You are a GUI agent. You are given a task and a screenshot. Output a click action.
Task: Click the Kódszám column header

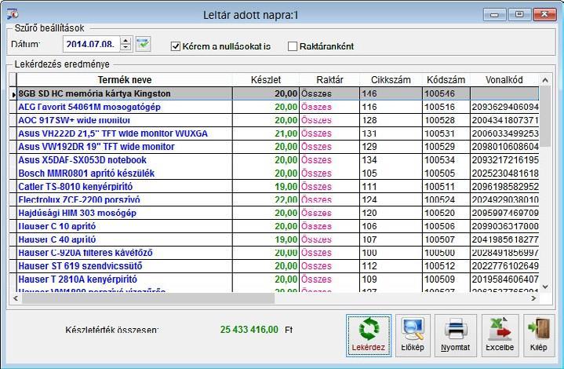446,79
